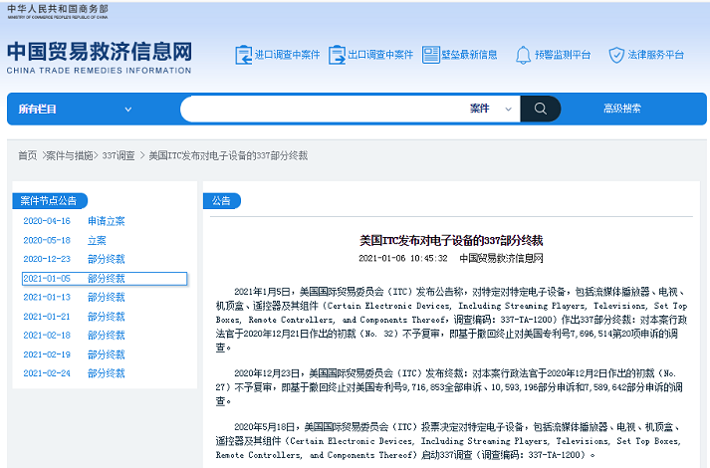
Task: Click the 壁垒最新信息 newspaper icon
Action: click(430, 55)
